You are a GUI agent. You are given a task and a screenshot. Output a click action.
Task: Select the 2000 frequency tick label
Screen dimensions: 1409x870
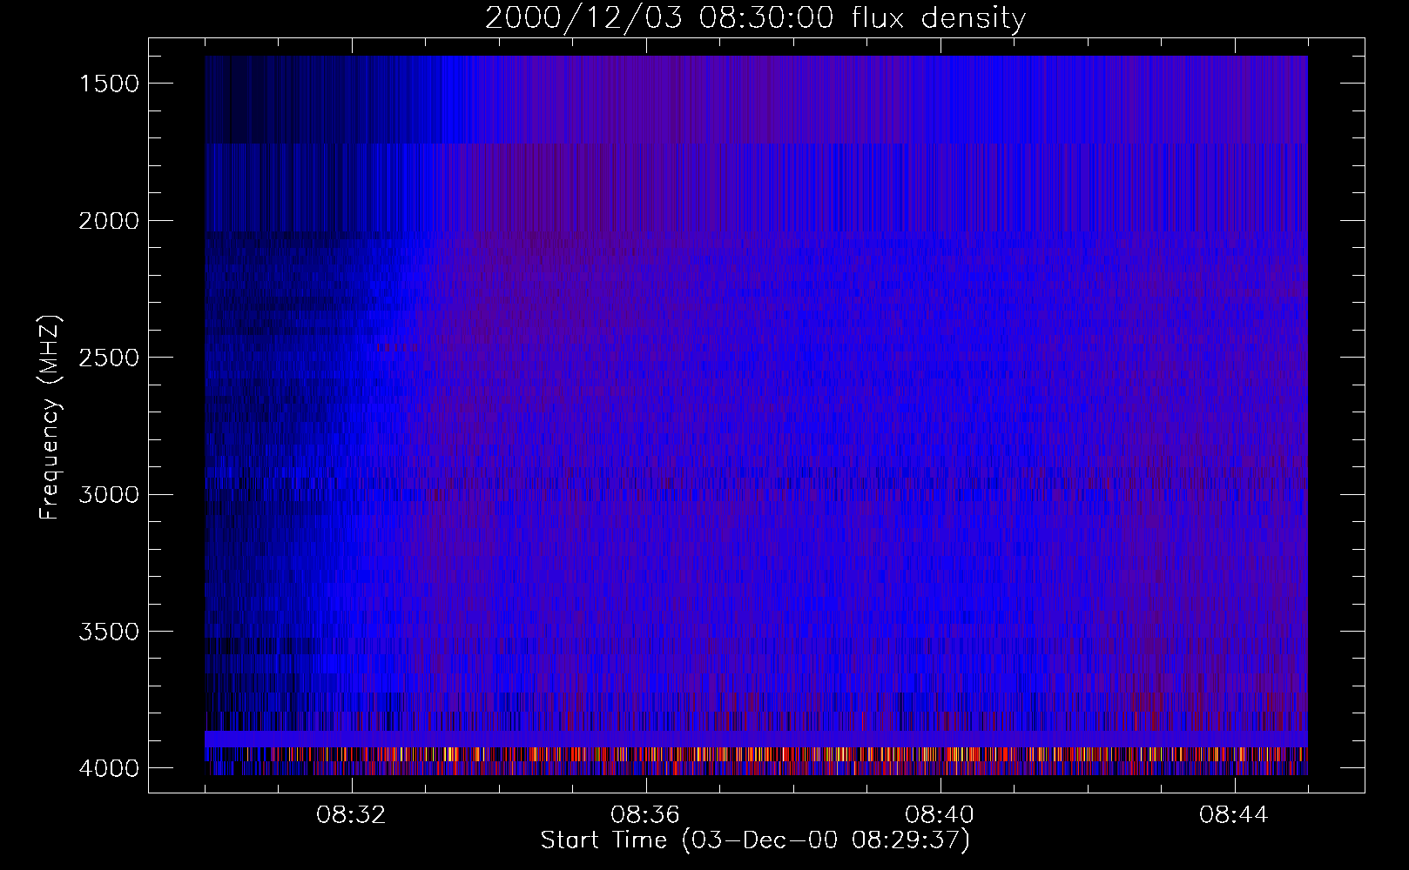click(109, 221)
